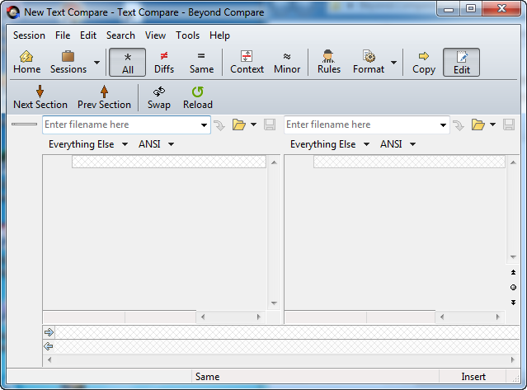
Task: Open left ANSI encoding dropdown
Action: click(x=156, y=144)
